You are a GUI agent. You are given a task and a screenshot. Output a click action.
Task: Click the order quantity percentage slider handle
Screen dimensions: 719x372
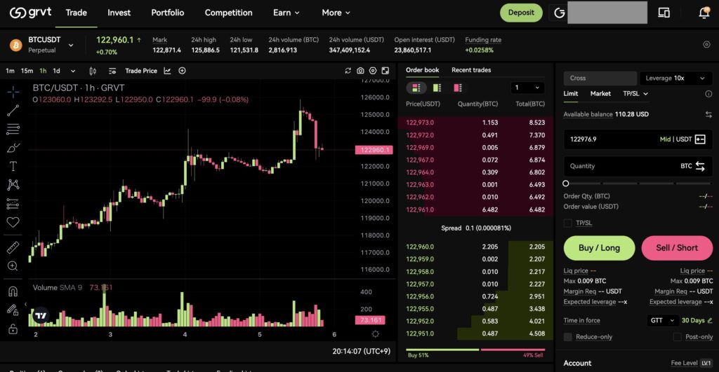tap(566, 184)
